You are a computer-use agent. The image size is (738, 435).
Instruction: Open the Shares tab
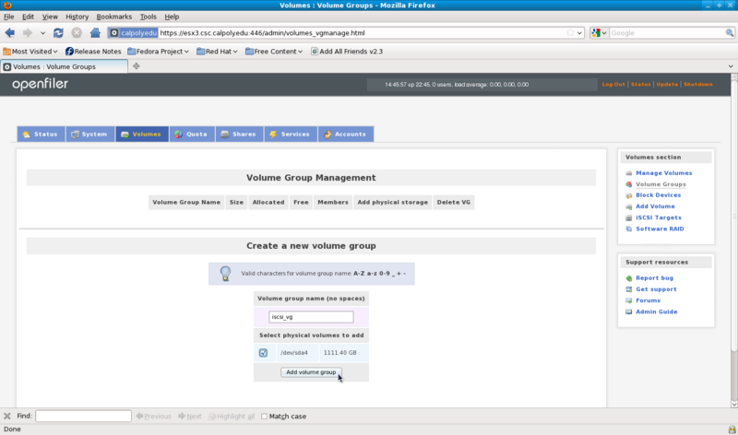[x=239, y=134]
